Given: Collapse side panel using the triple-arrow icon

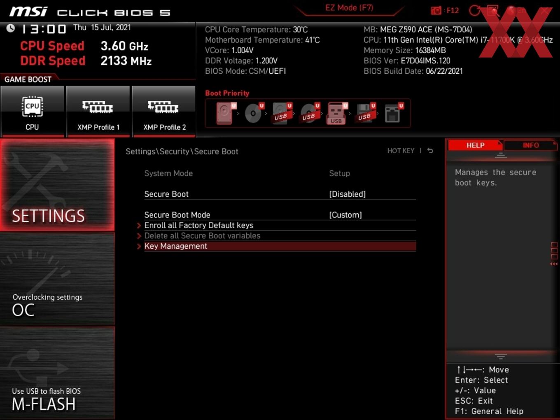Looking at the screenshot, I should coord(554,264).
